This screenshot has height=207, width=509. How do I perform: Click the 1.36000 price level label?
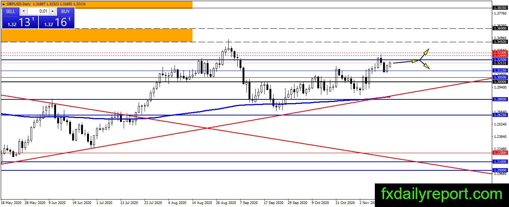(x=500, y=28)
